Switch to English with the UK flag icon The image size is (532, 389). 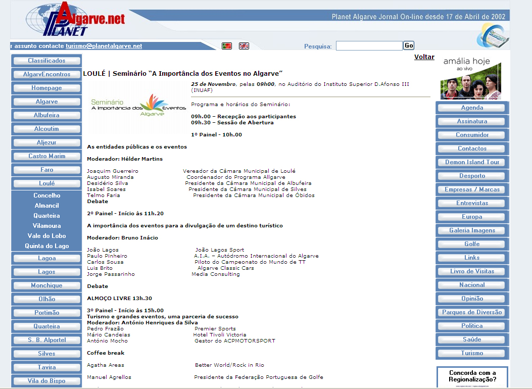click(244, 46)
